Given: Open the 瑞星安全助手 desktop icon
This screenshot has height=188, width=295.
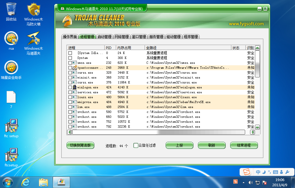Looking at the screenshot, I should [x=11, y=70].
